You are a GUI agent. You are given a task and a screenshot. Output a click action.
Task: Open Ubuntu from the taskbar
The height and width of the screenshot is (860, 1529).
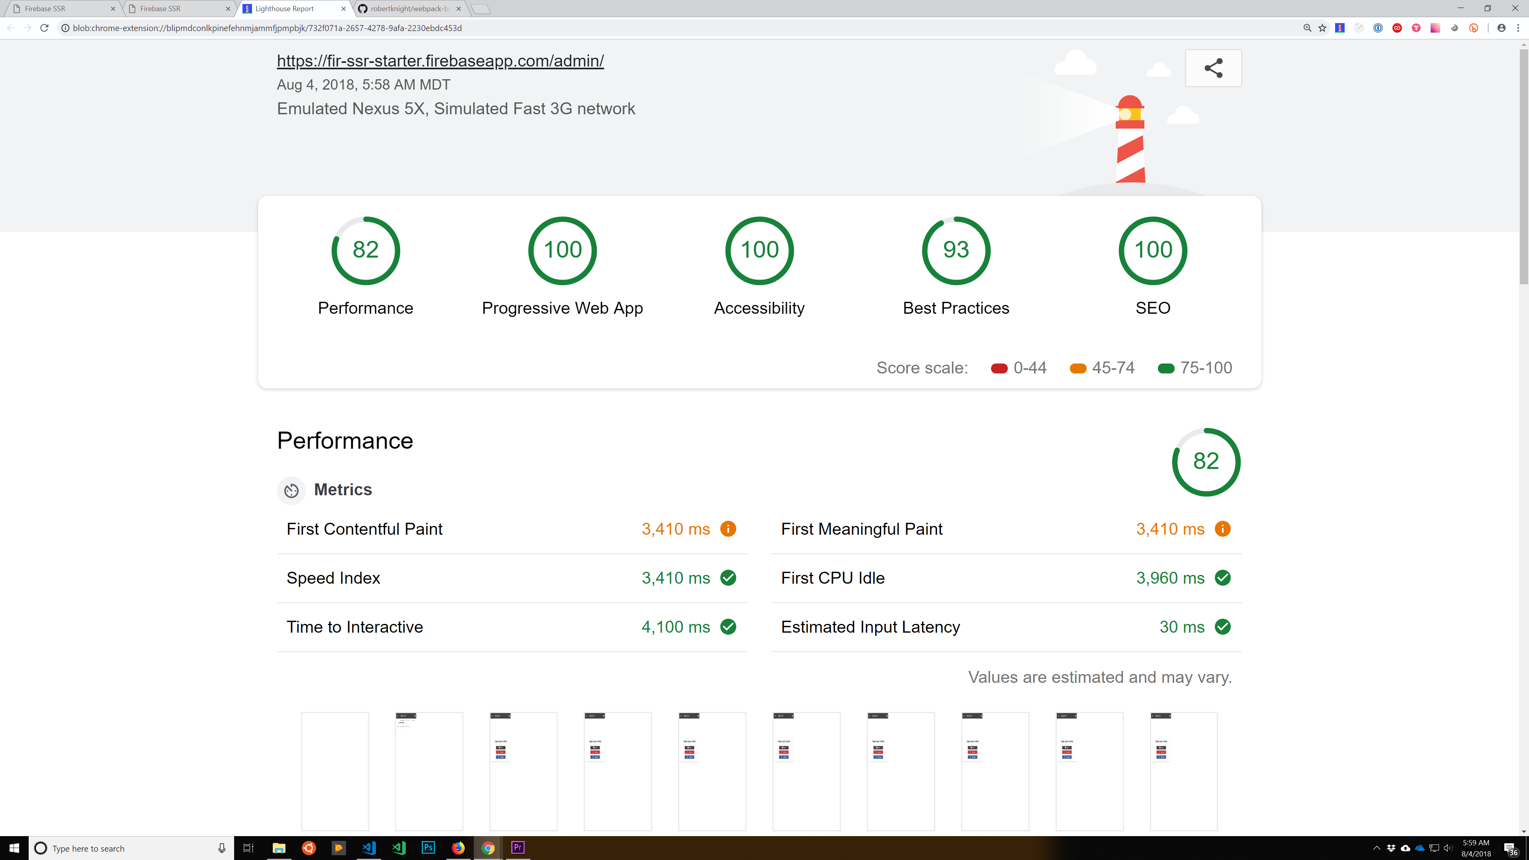coord(309,848)
